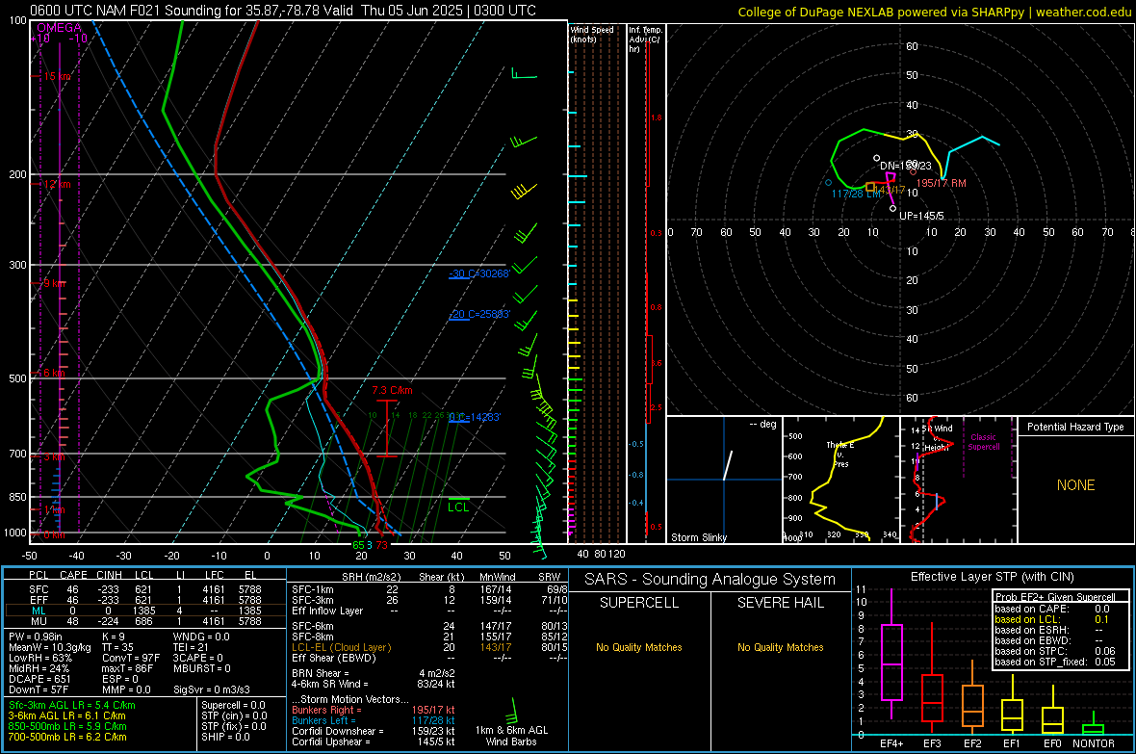Click the orange 'LCL-EL (Cloud Layer)' row

click(429, 647)
